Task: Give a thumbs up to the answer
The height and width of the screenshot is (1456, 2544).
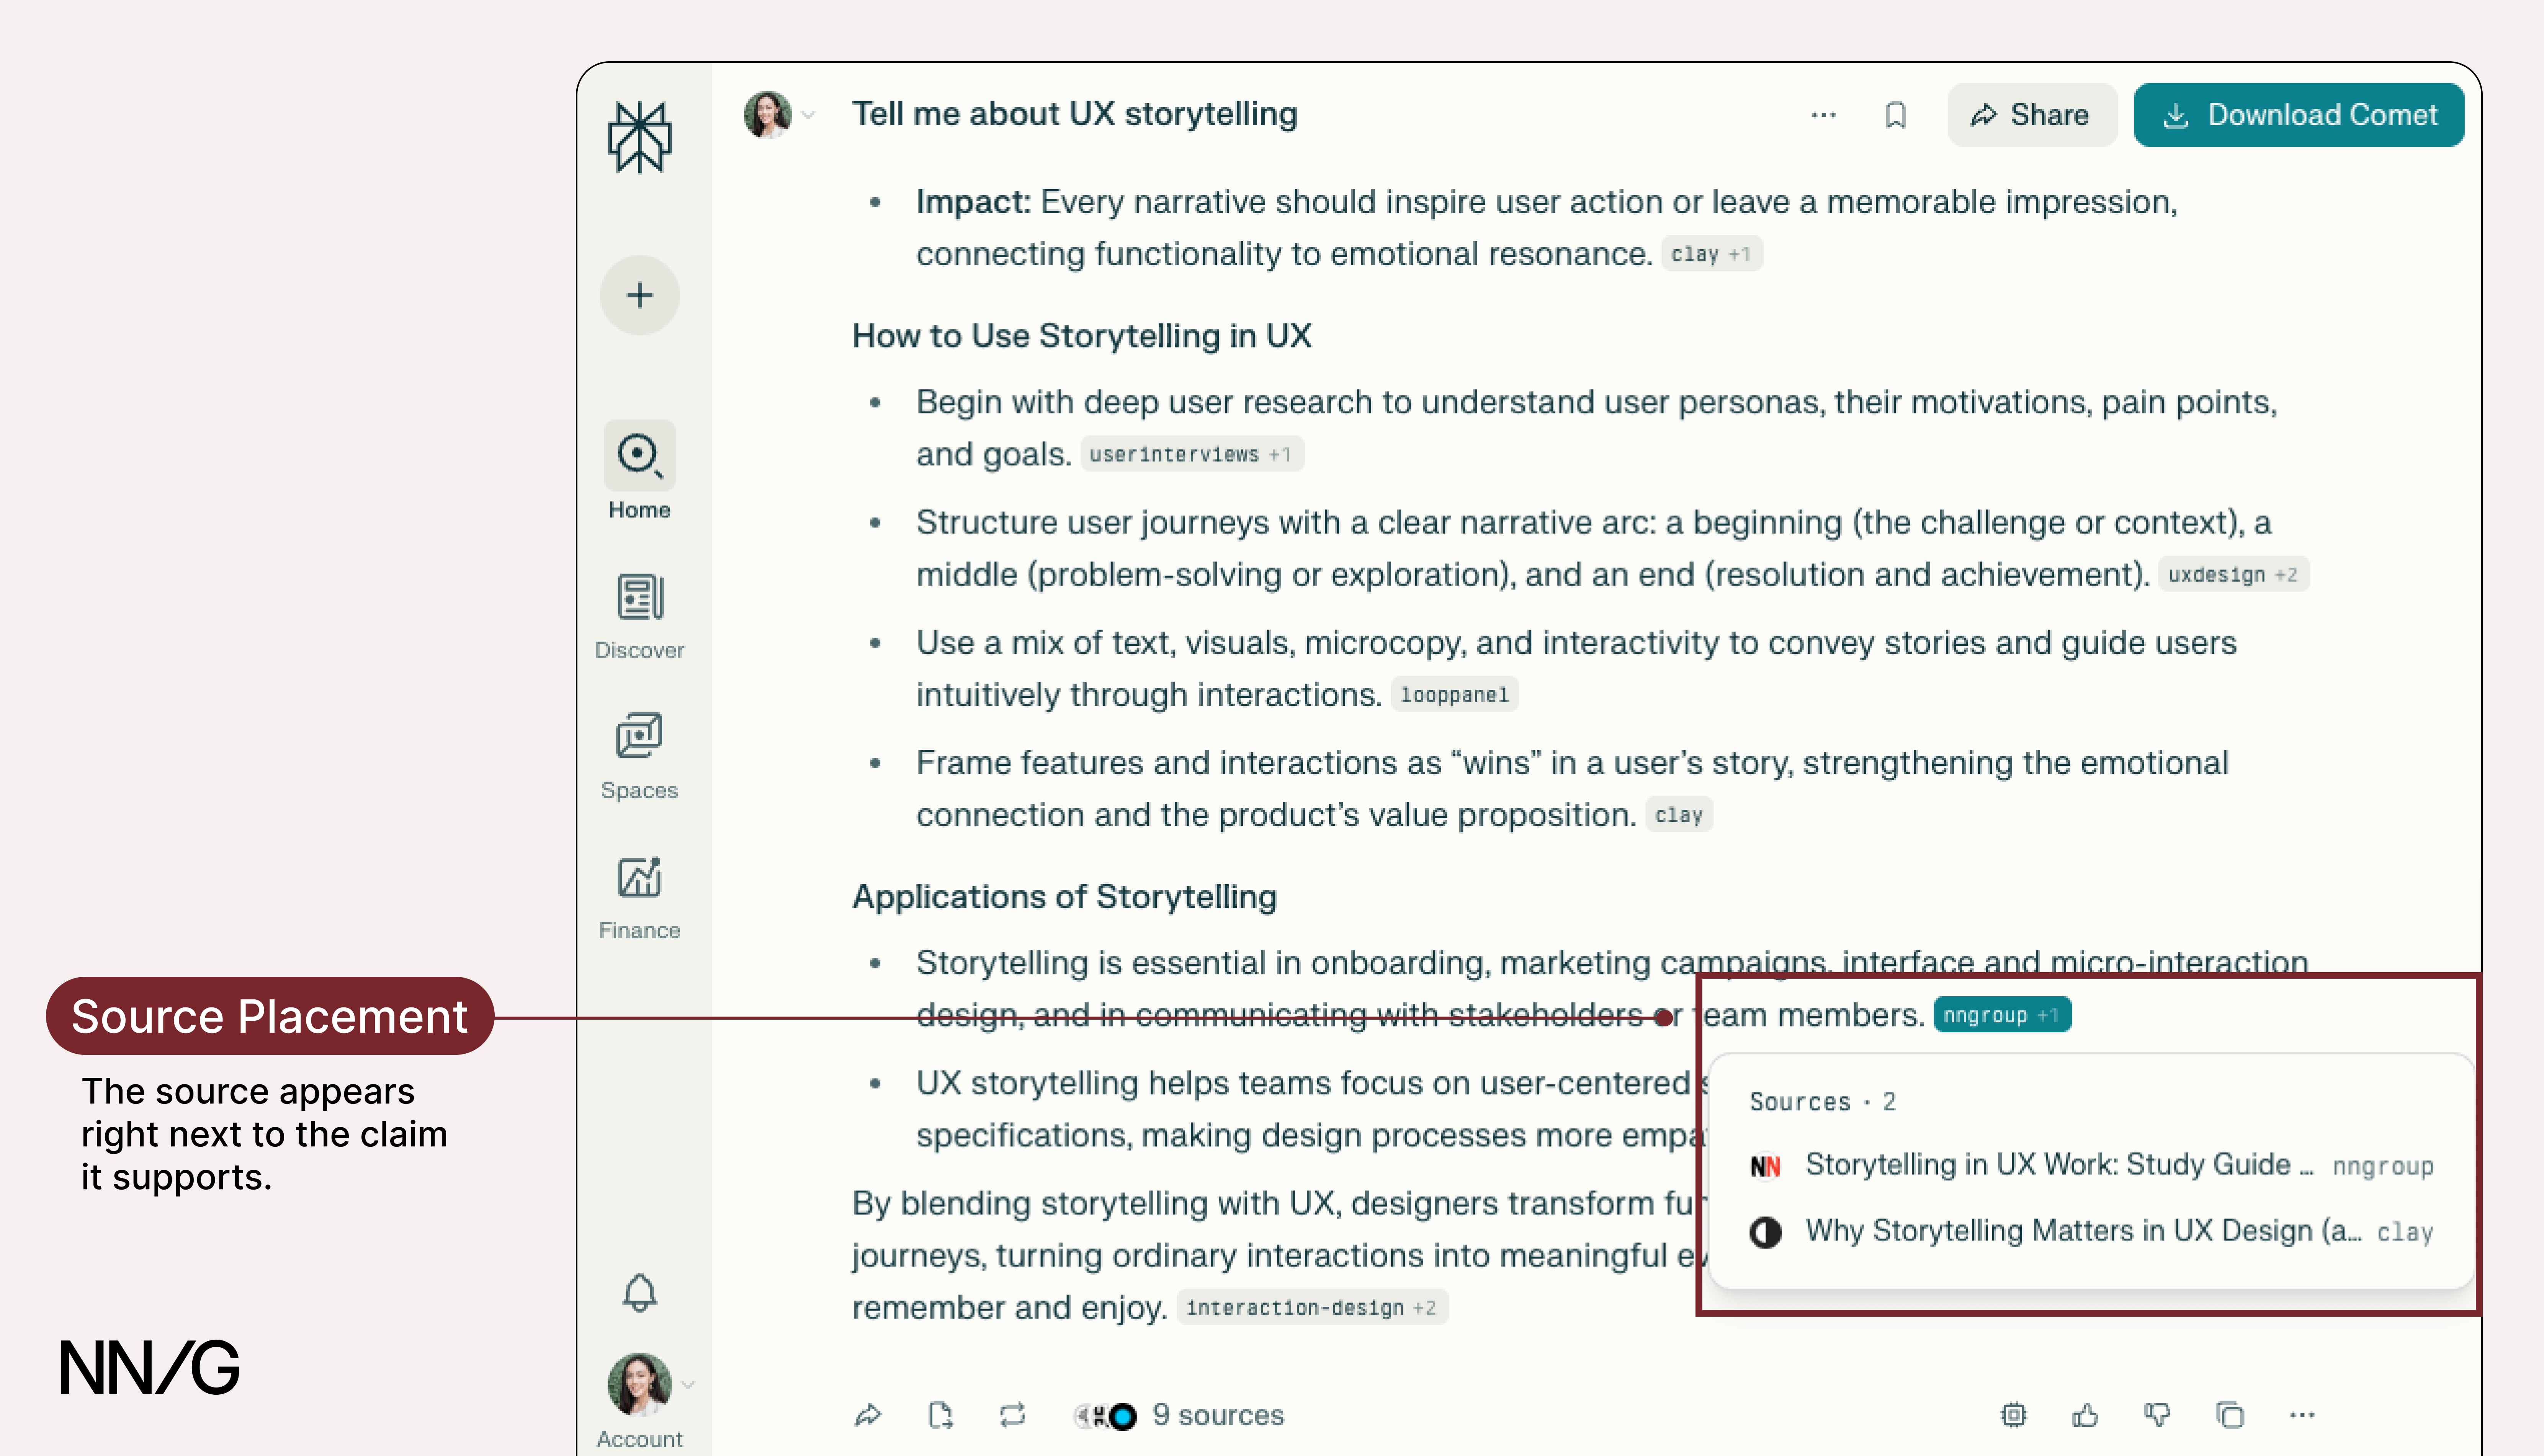Action: coord(2086,1415)
